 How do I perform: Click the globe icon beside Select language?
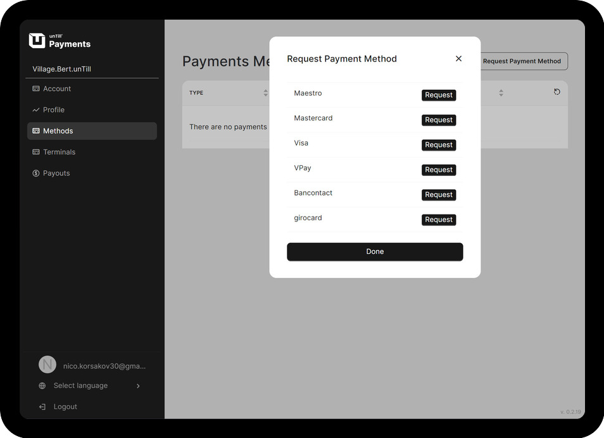(42, 386)
